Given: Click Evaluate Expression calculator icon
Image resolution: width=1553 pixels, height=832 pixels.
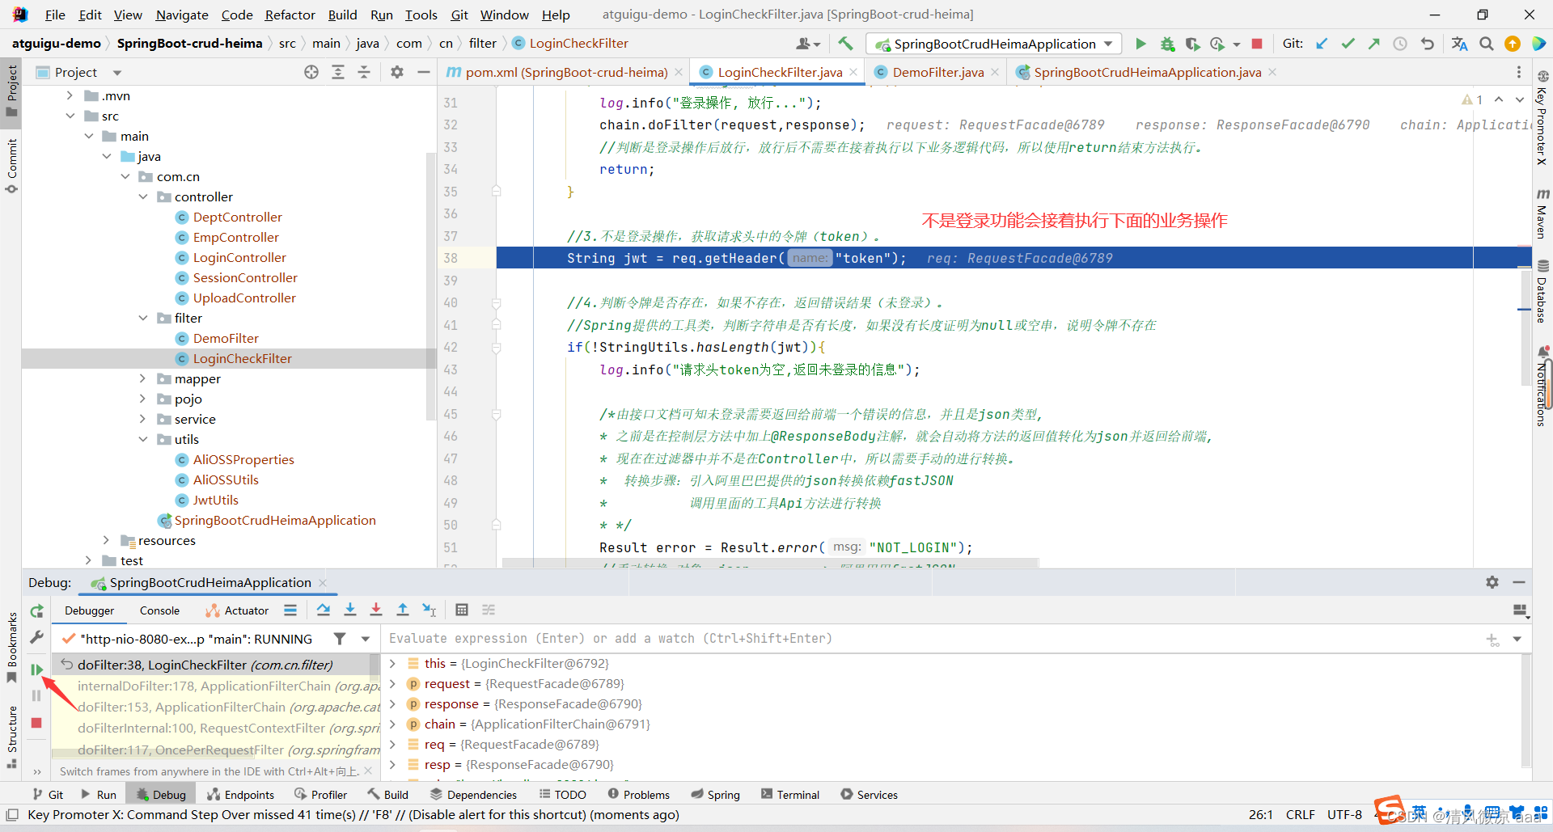Looking at the screenshot, I should [462, 610].
